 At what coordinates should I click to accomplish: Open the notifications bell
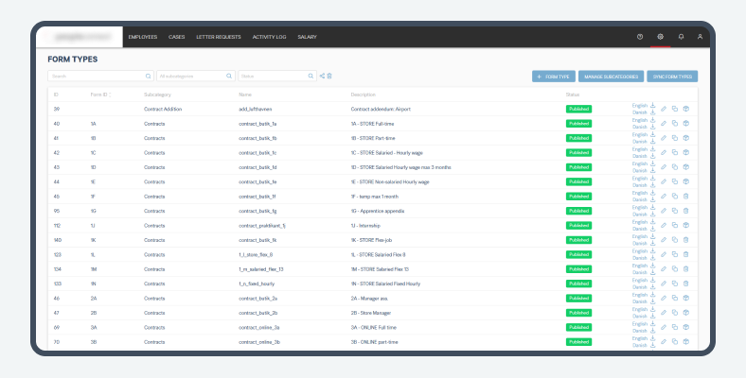[x=681, y=37]
